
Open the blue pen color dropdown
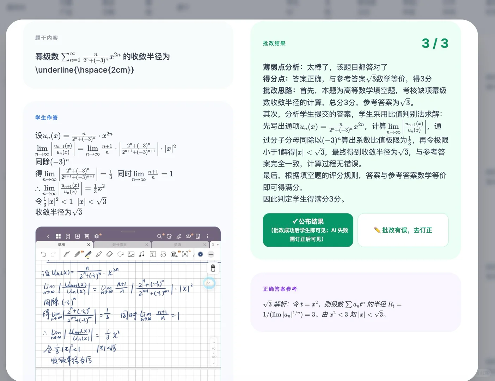200,254
